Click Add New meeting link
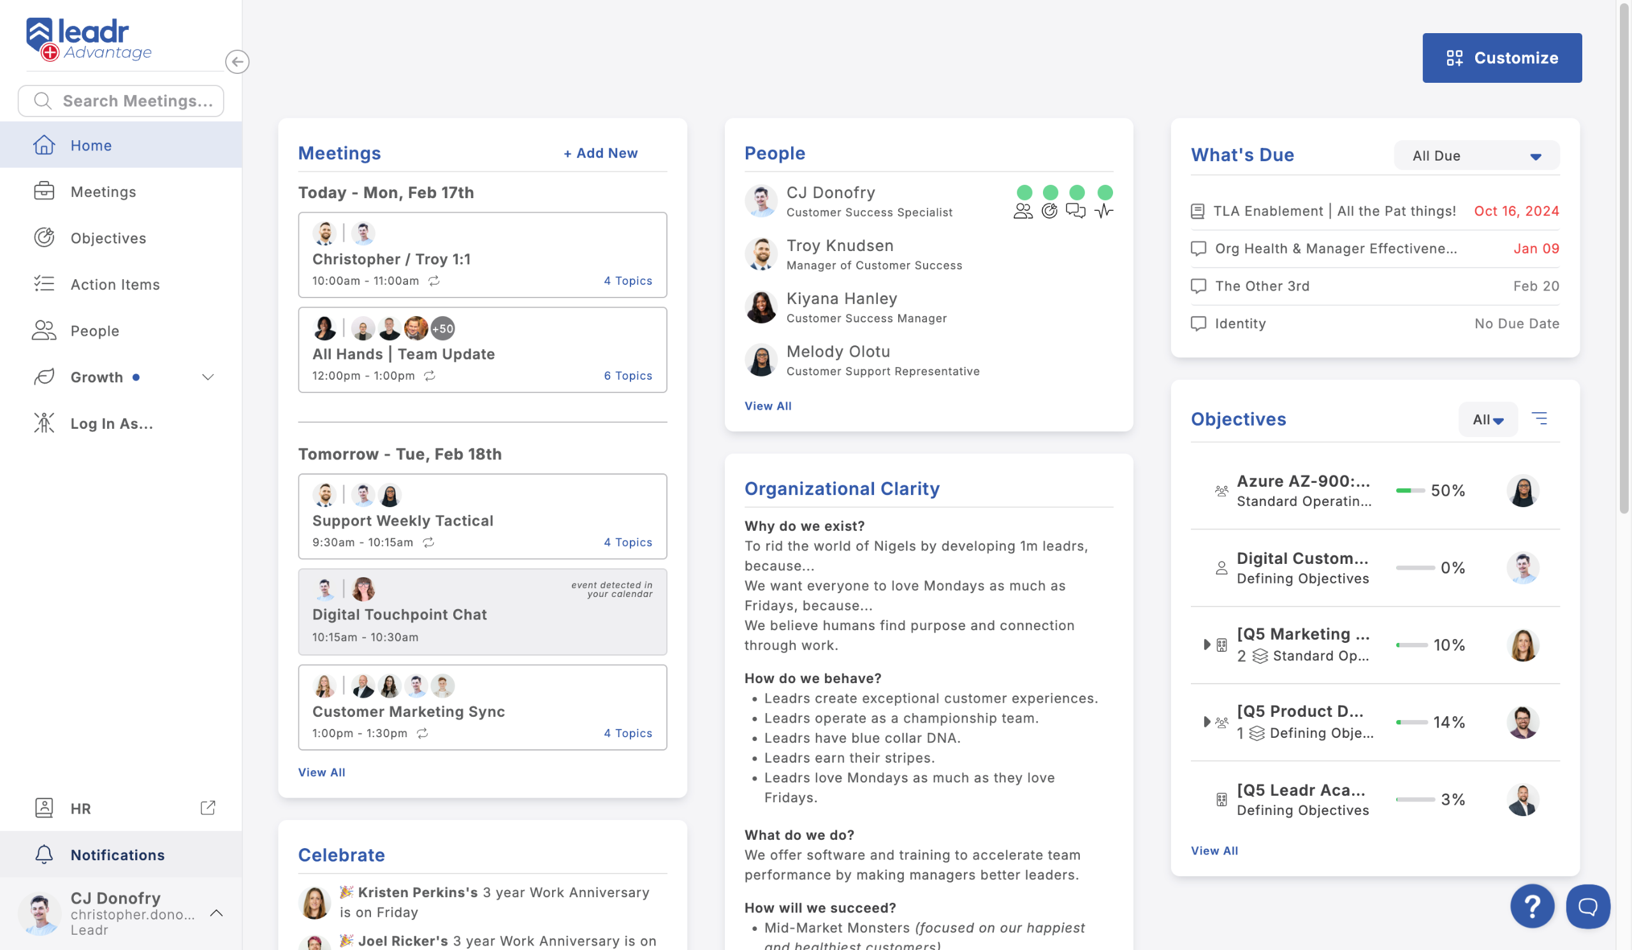This screenshot has width=1632, height=950. pos(601,153)
